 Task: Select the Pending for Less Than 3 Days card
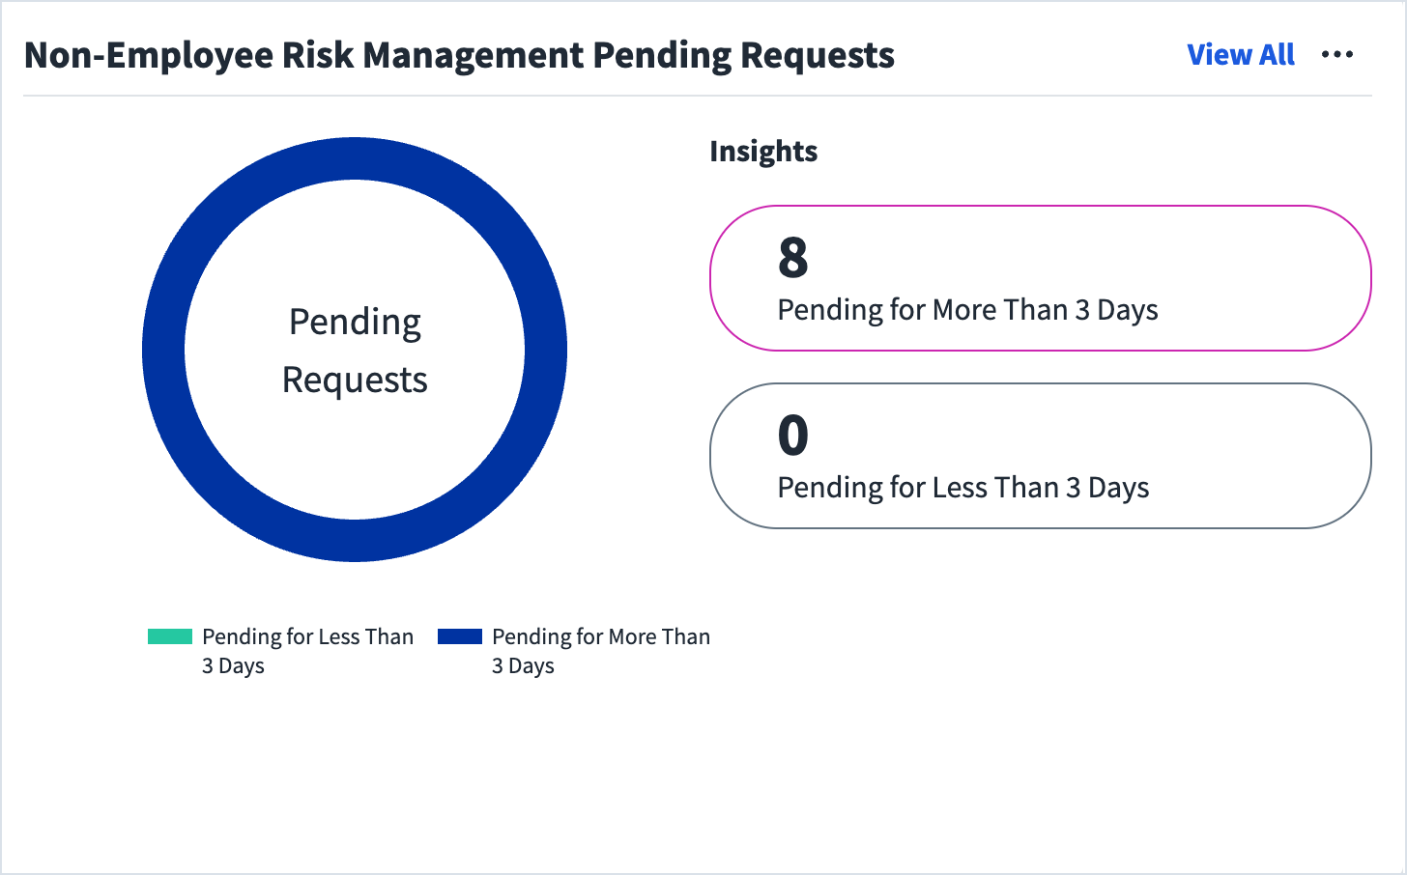[x=1041, y=456]
